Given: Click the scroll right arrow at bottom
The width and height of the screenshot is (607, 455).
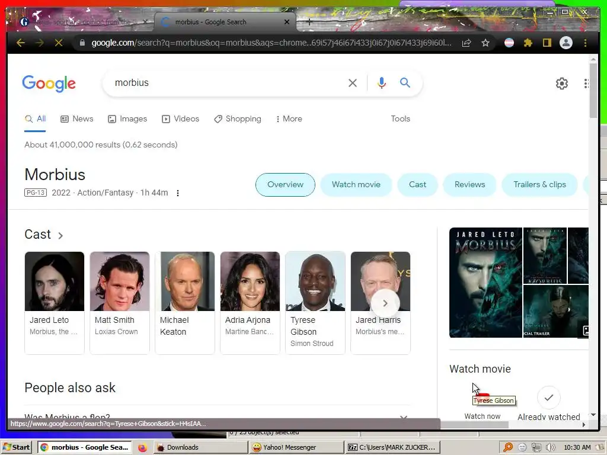Looking at the screenshot, I should (584, 424).
